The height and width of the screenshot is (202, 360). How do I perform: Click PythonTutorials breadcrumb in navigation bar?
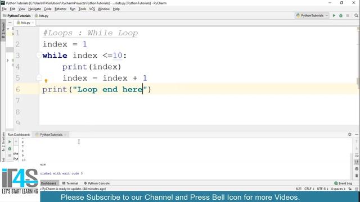[x=17, y=16]
